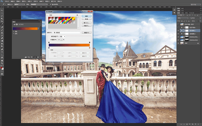
Task: Open the Image menu
Action: point(18,1)
